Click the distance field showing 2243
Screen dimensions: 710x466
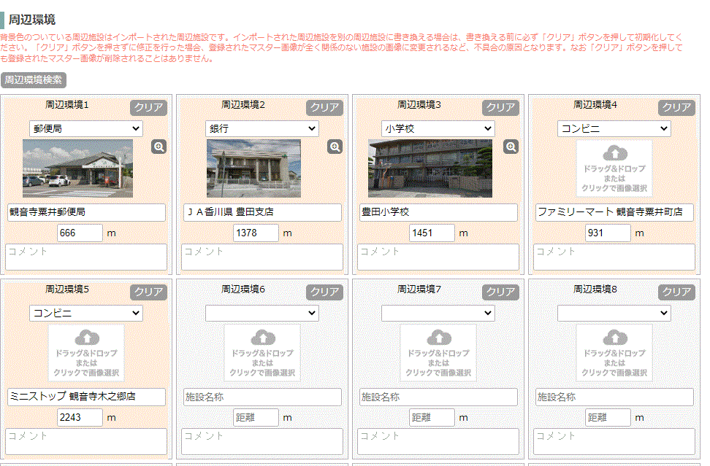80,418
